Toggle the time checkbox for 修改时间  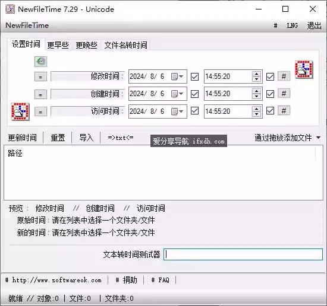pos(270,76)
